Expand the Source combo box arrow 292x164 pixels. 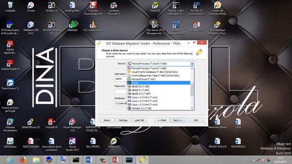192,64
